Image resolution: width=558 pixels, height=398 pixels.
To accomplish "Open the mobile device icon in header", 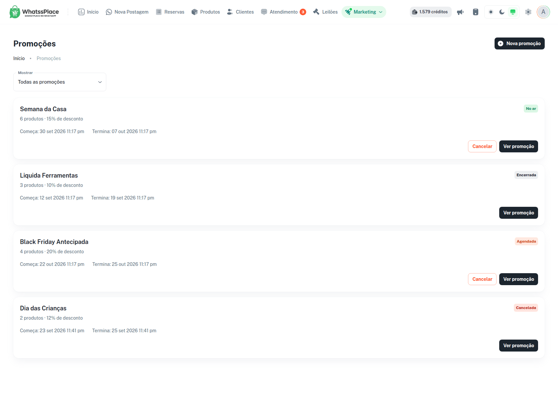I will [x=476, y=12].
